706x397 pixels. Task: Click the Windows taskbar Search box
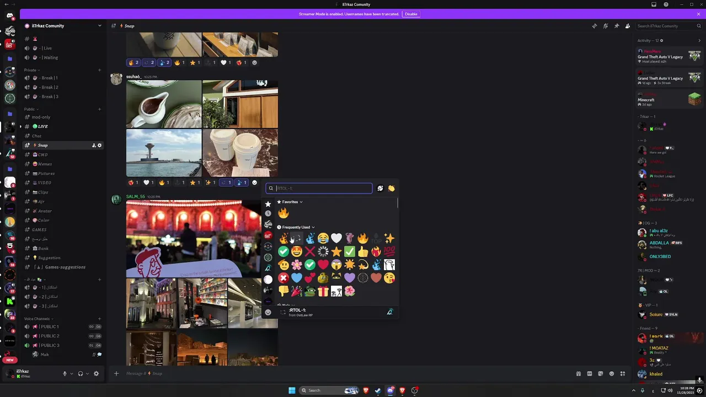pyautogui.click(x=330, y=390)
